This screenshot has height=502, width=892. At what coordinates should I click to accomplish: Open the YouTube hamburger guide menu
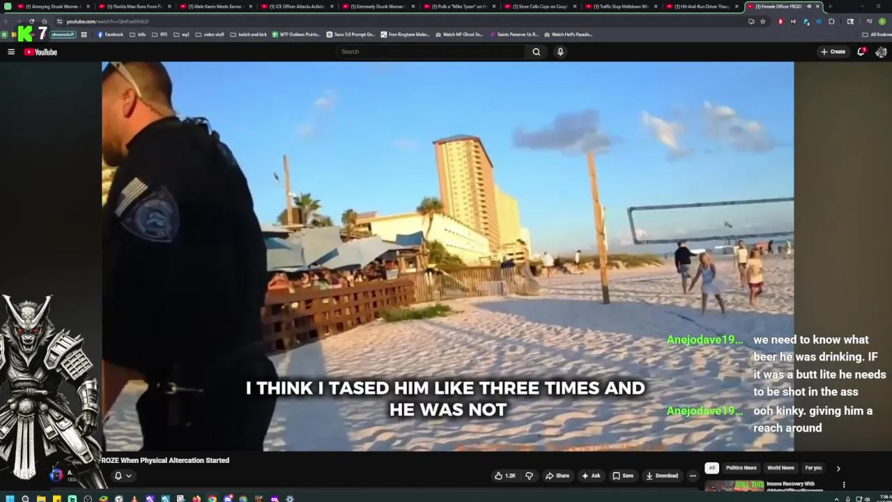(x=11, y=52)
